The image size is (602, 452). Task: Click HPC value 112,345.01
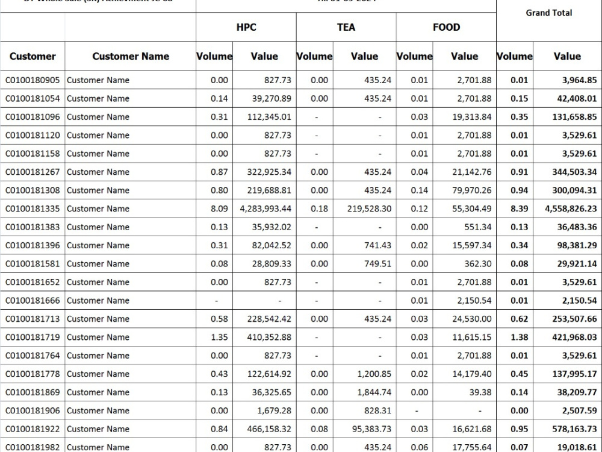[x=269, y=118]
